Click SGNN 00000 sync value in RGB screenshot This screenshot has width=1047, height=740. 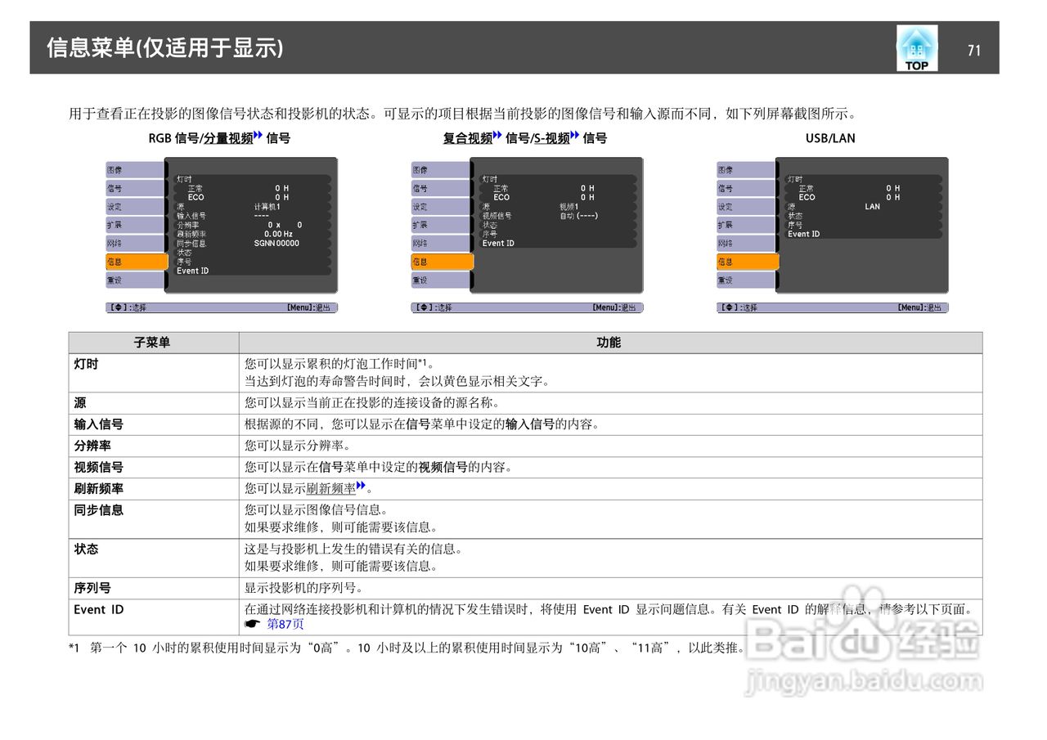pyautogui.click(x=276, y=243)
